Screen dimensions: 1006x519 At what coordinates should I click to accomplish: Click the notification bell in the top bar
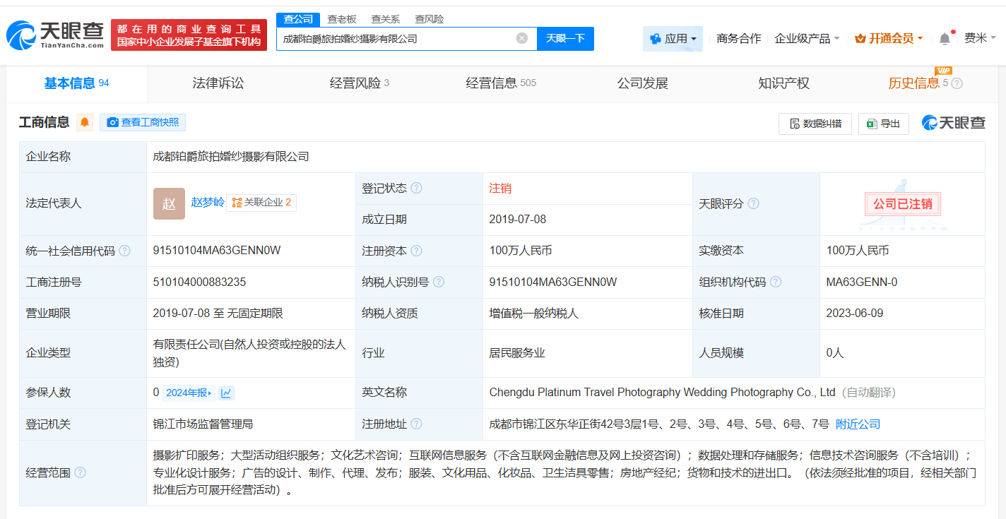click(x=945, y=39)
